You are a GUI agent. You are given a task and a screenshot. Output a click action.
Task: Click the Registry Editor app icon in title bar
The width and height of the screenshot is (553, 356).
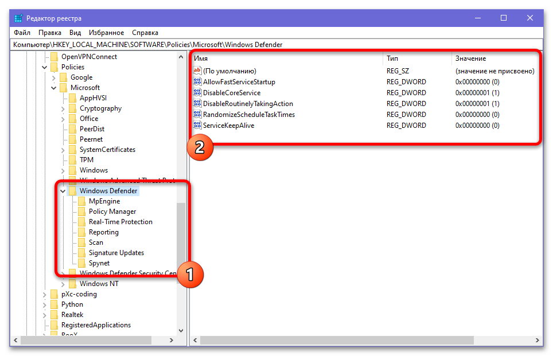click(18, 18)
